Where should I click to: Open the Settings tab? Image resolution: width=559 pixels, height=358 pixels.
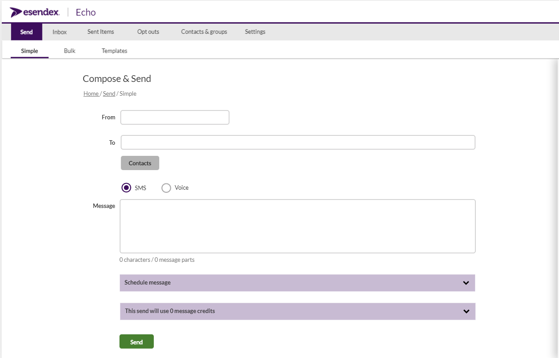(255, 32)
